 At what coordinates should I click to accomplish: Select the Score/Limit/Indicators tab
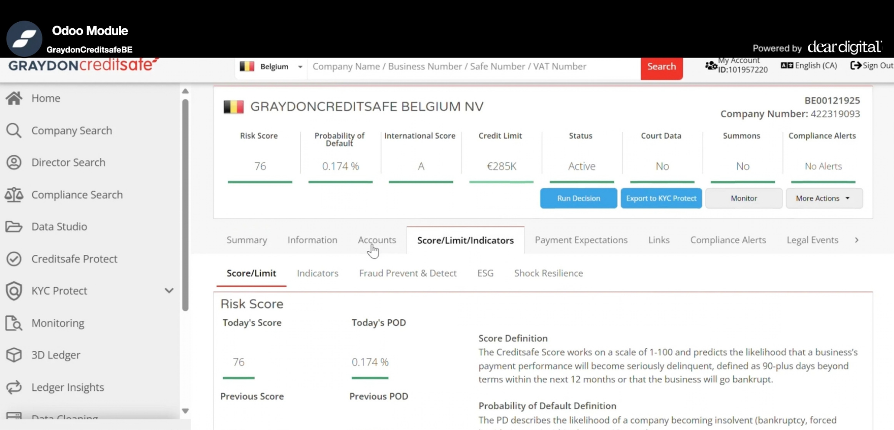(465, 240)
